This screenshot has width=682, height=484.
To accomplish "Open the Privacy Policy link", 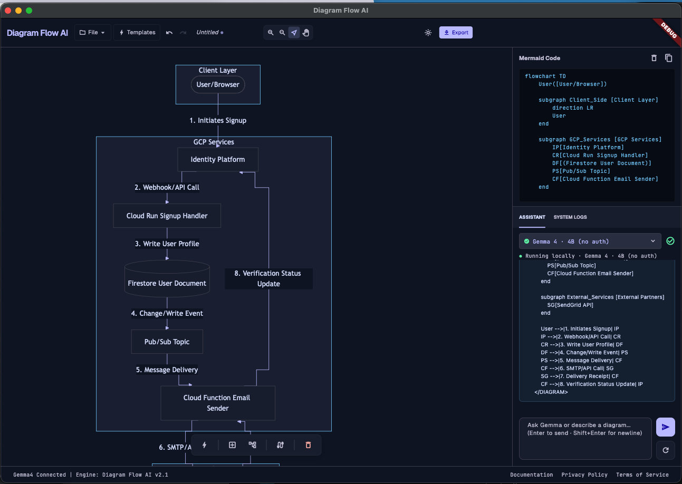I will [584, 475].
